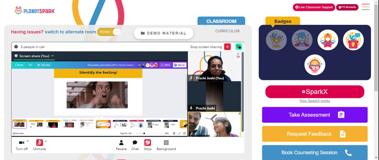This screenshot has width=379, height=160.
Task: Turn off the camera
Action: [x=22, y=143]
